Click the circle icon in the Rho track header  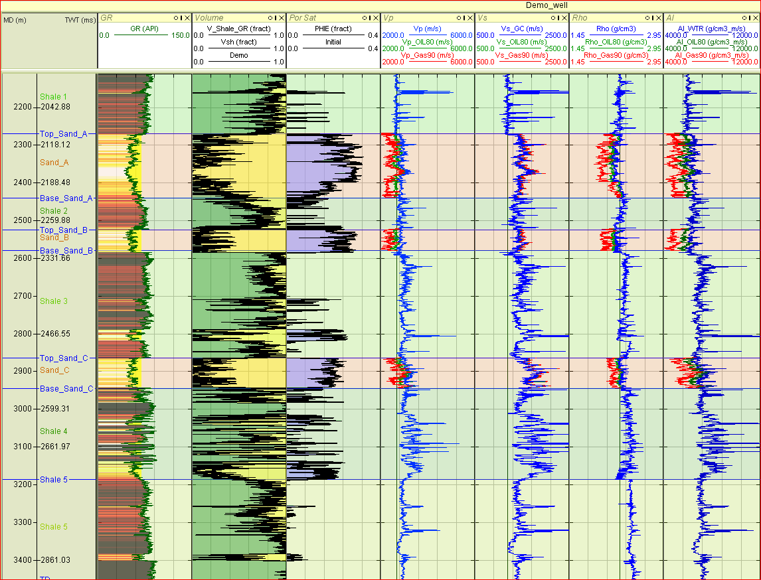(647, 18)
